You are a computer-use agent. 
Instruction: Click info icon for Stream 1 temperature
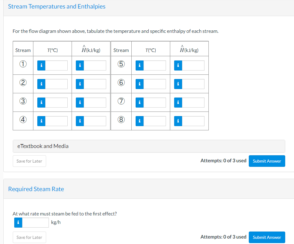[42, 65]
